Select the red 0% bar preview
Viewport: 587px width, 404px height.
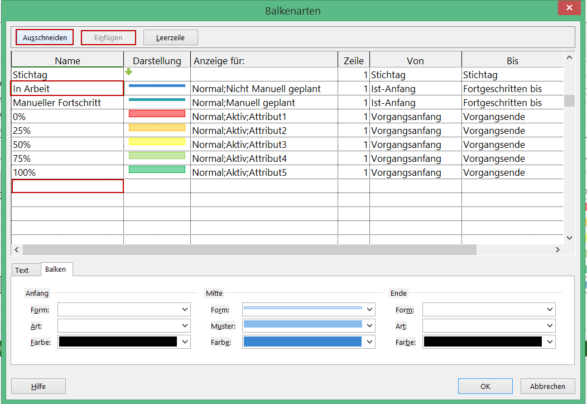[157, 114]
